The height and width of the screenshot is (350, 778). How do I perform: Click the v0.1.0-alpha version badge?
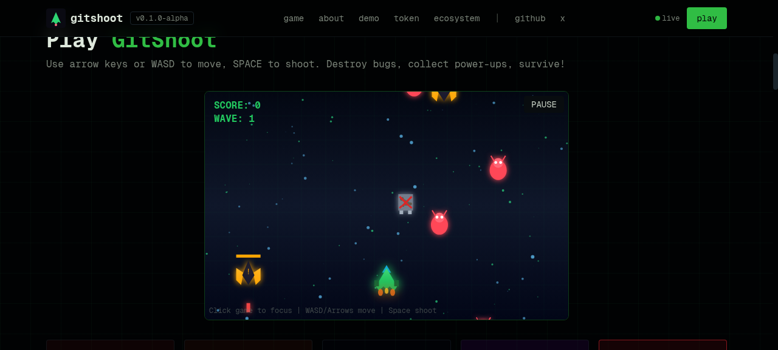click(162, 18)
